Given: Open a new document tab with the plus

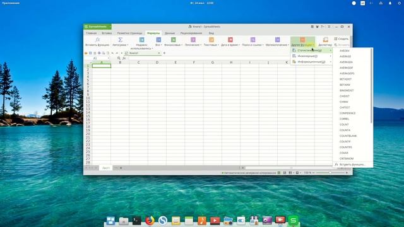Looking at the screenshot, I should [164, 53].
